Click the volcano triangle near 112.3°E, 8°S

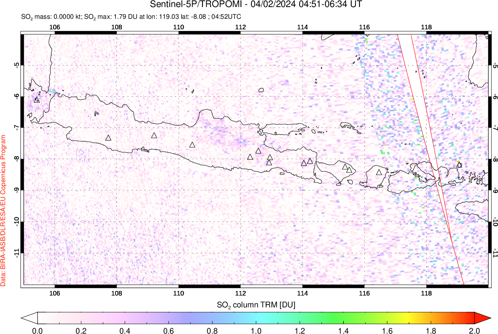pyautogui.click(x=250, y=157)
